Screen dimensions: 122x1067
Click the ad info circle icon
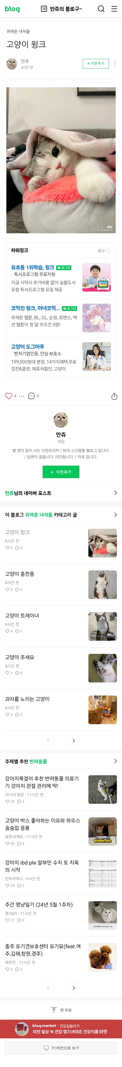[x=108, y=250]
